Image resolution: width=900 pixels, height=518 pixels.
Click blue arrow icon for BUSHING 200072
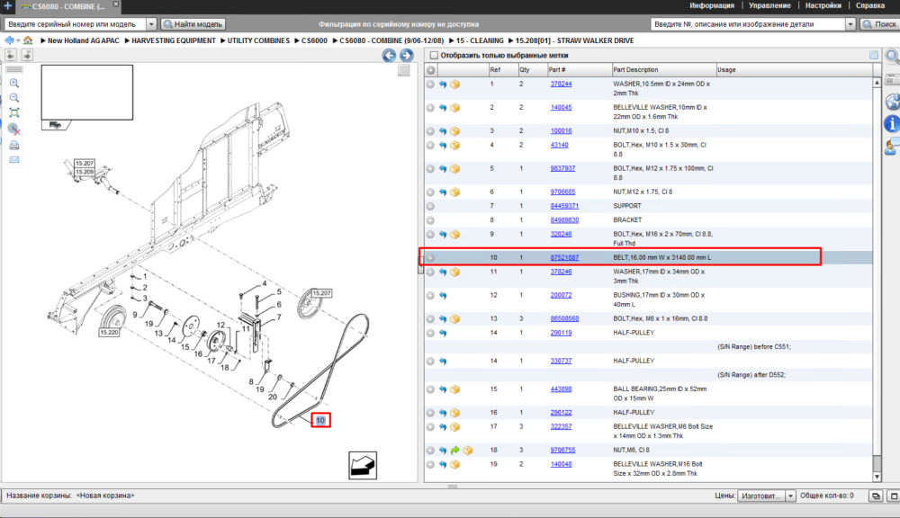pyautogui.click(x=443, y=296)
